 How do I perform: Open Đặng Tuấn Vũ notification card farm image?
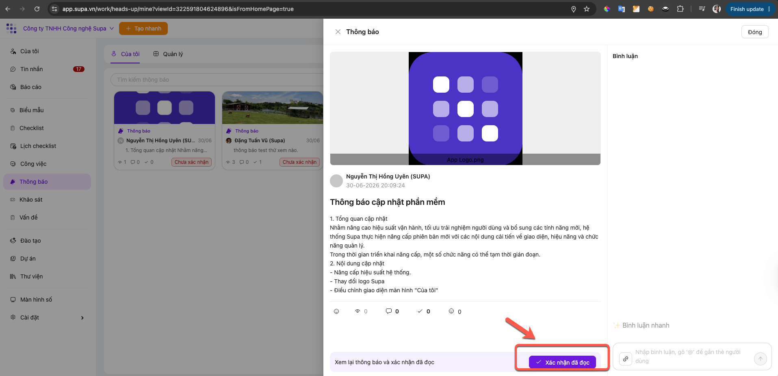[273, 108]
